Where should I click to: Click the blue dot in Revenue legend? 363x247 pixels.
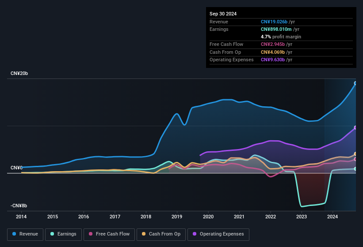point(15,234)
